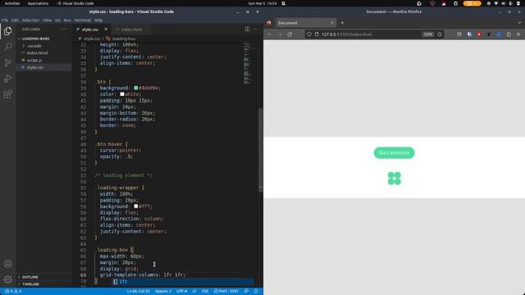Select style.css in Explorer tree
This screenshot has width=525, height=295.
[x=34, y=67]
